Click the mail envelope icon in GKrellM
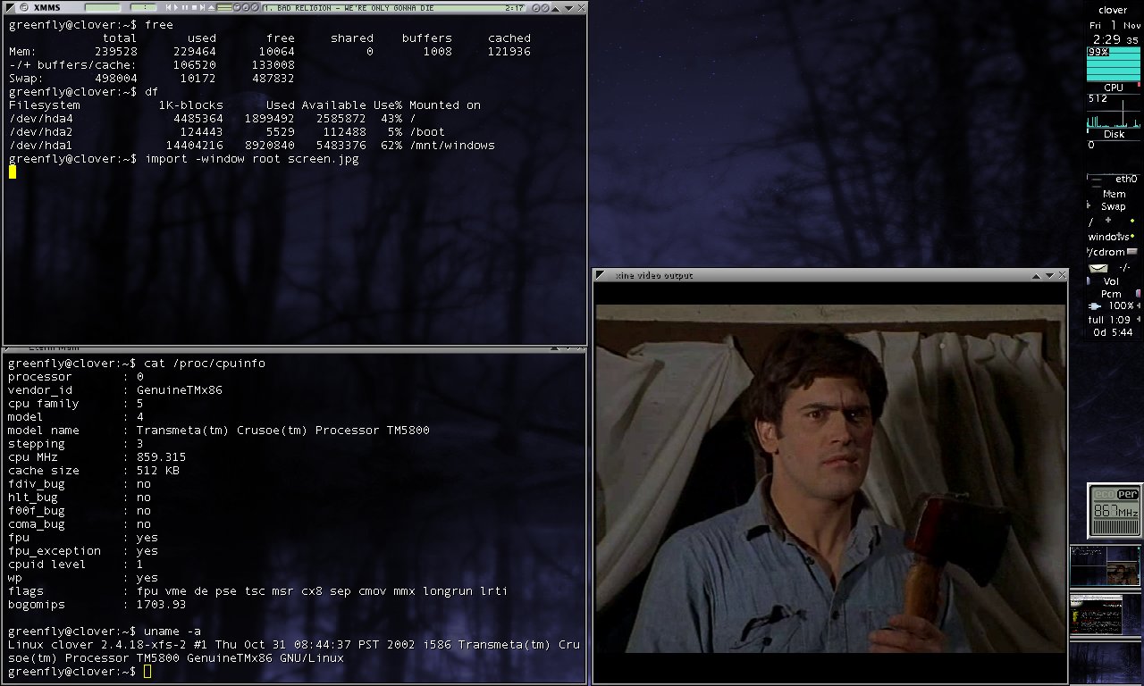1144x686 pixels. 1098,268
